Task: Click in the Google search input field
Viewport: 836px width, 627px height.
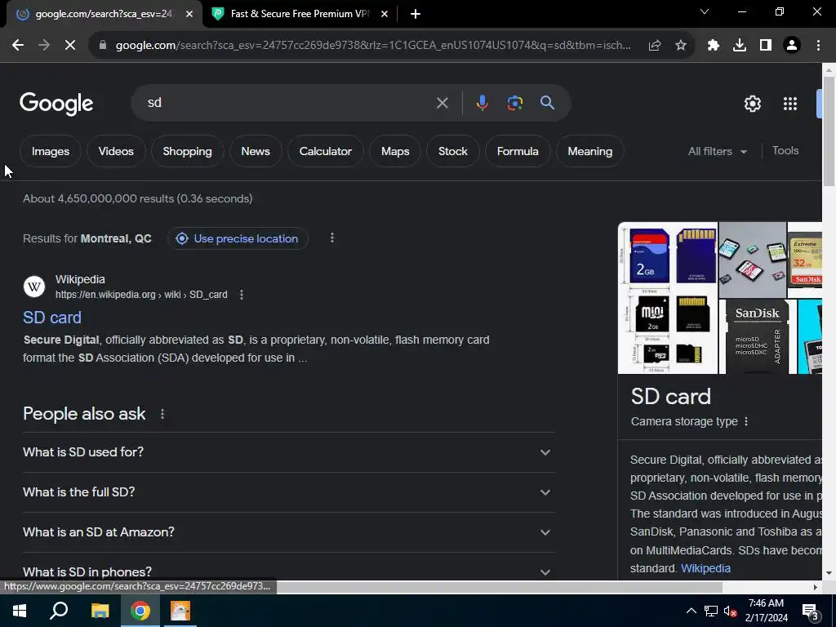Action: (288, 103)
